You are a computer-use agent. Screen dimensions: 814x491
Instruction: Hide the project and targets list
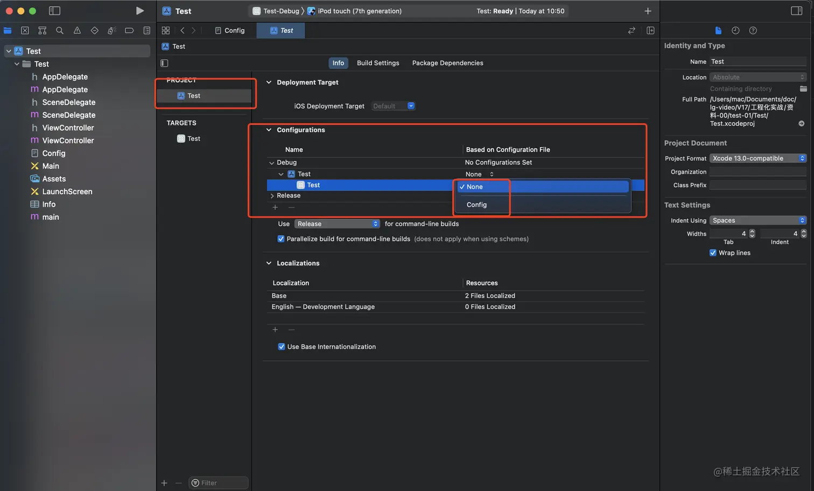[x=164, y=63]
